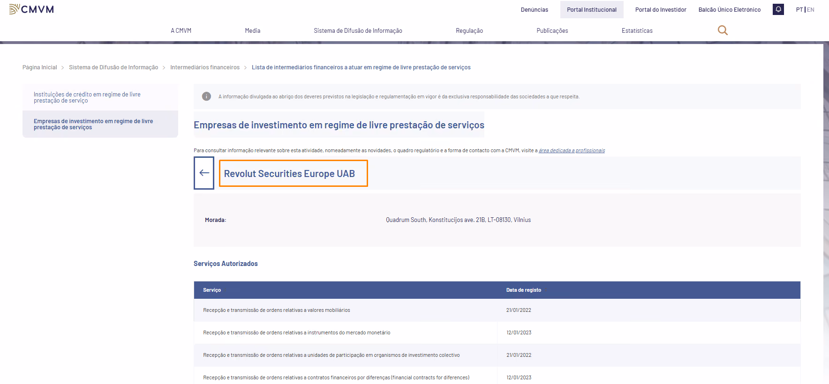
Task: Open the Denúncias link
Action: (535, 10)
